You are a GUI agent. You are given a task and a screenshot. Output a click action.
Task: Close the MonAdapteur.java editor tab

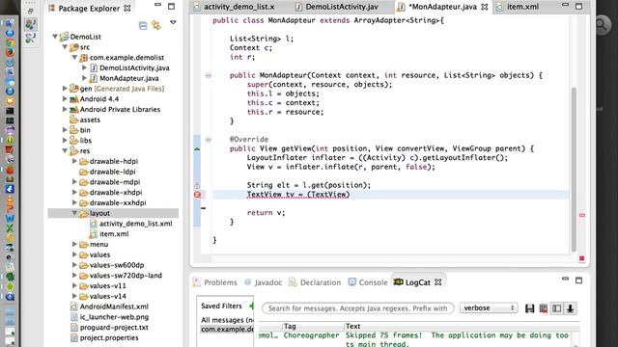[x=485, y=7]
